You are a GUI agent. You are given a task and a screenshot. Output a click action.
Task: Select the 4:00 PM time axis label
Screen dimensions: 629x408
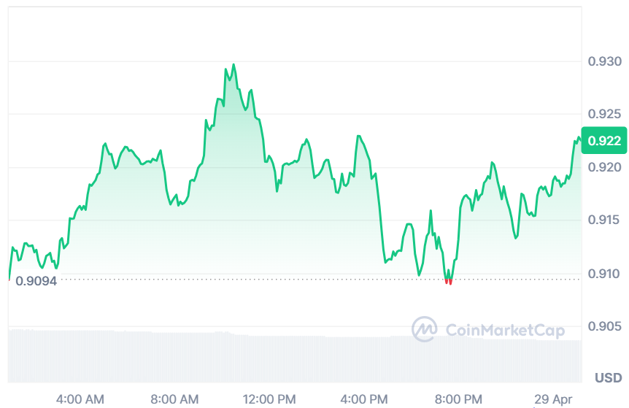pos(364,399)
